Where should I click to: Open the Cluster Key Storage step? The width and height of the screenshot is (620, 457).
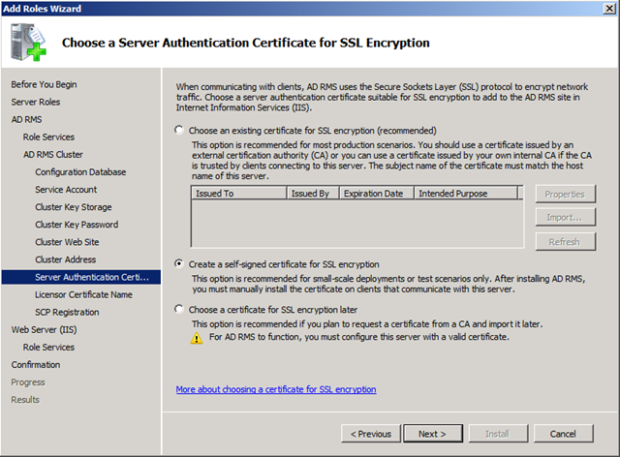[x=74, y=207]
